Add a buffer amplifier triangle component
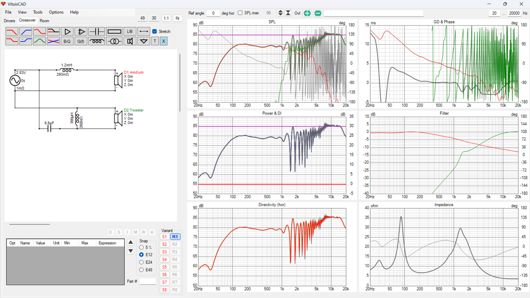This screenshot has height=298, width=530. (67, 31)
